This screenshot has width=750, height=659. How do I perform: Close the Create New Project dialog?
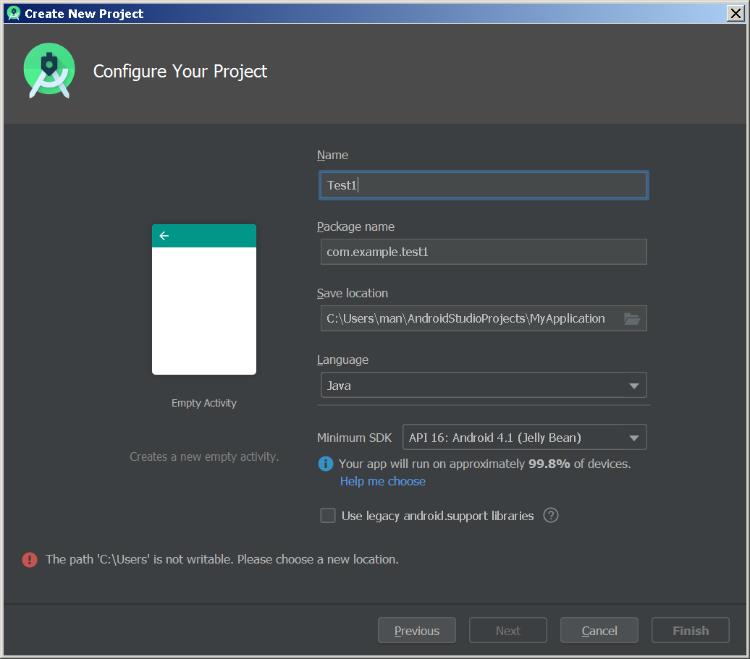736,13
